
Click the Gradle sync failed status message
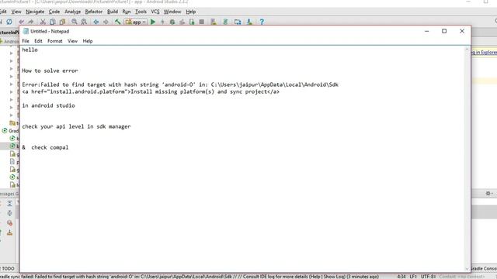pos(189,277)
